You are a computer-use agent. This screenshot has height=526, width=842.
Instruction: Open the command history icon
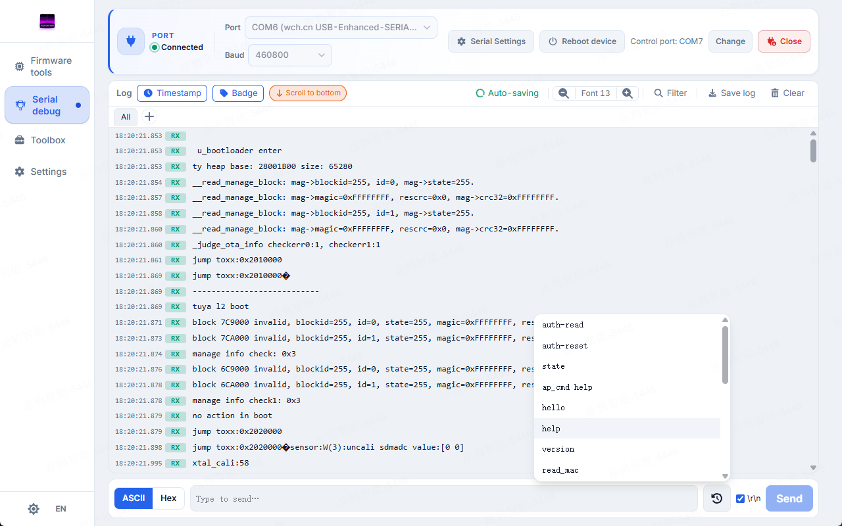click(x=717, y=498)
